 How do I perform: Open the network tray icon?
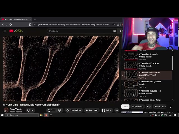click(165, 115)
